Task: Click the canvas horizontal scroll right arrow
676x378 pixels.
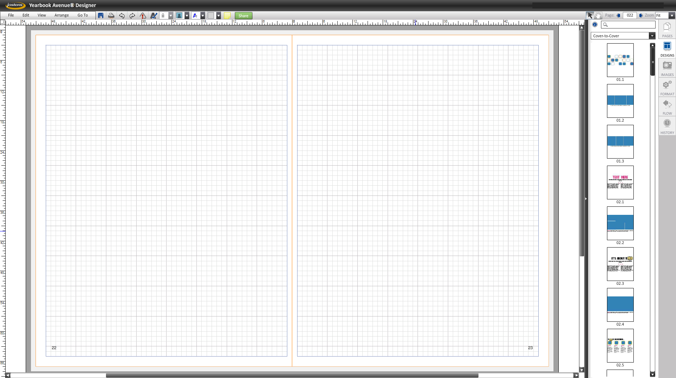Action: (576, 375)
